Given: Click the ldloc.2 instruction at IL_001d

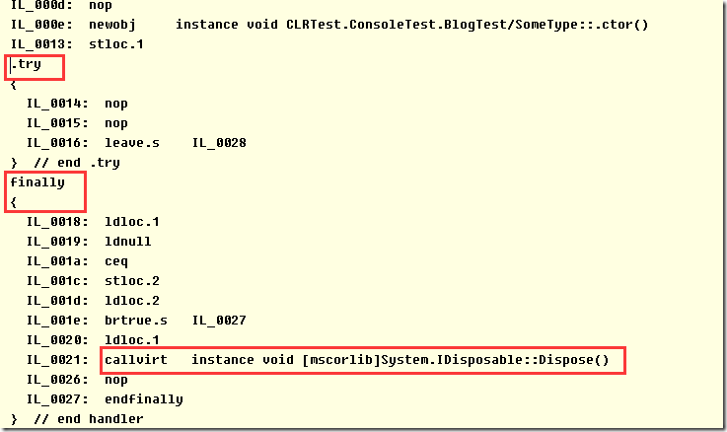Looking at the screenshot, I should coord(132,301).
